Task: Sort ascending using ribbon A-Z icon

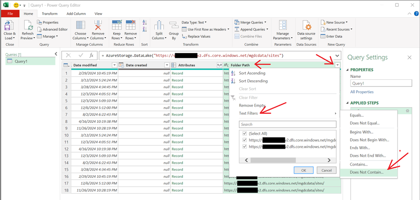Action: tap(145, 22)
